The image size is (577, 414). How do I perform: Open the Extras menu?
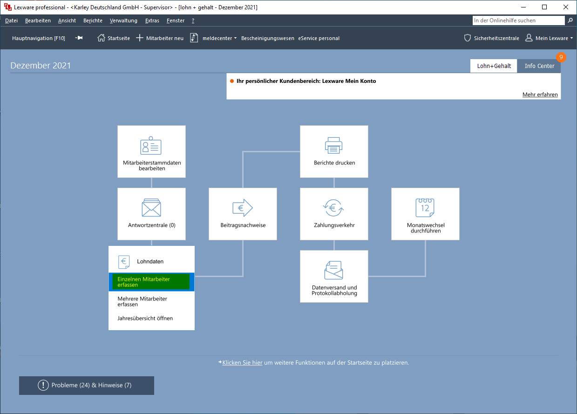pos(152,20)
